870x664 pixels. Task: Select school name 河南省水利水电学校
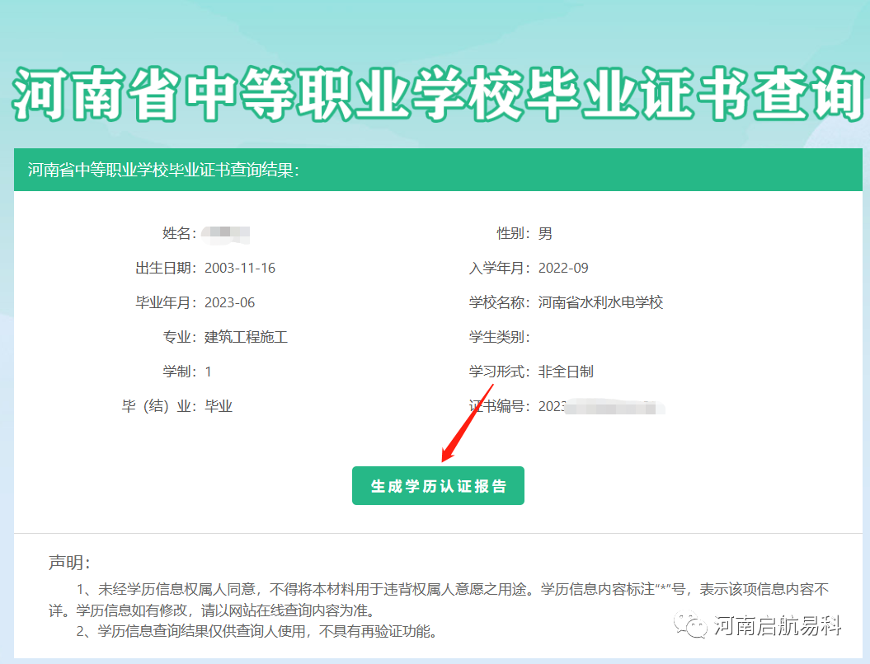point(600,302)
